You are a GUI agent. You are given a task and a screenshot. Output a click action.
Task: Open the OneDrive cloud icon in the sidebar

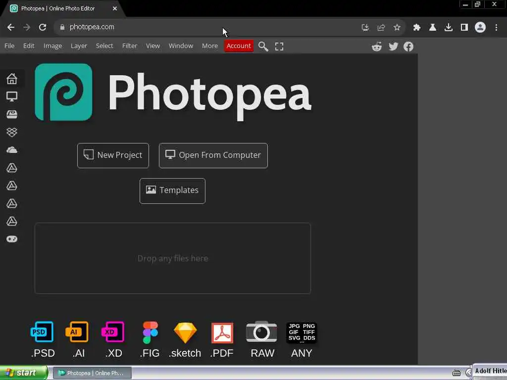(x=12, y=149)
